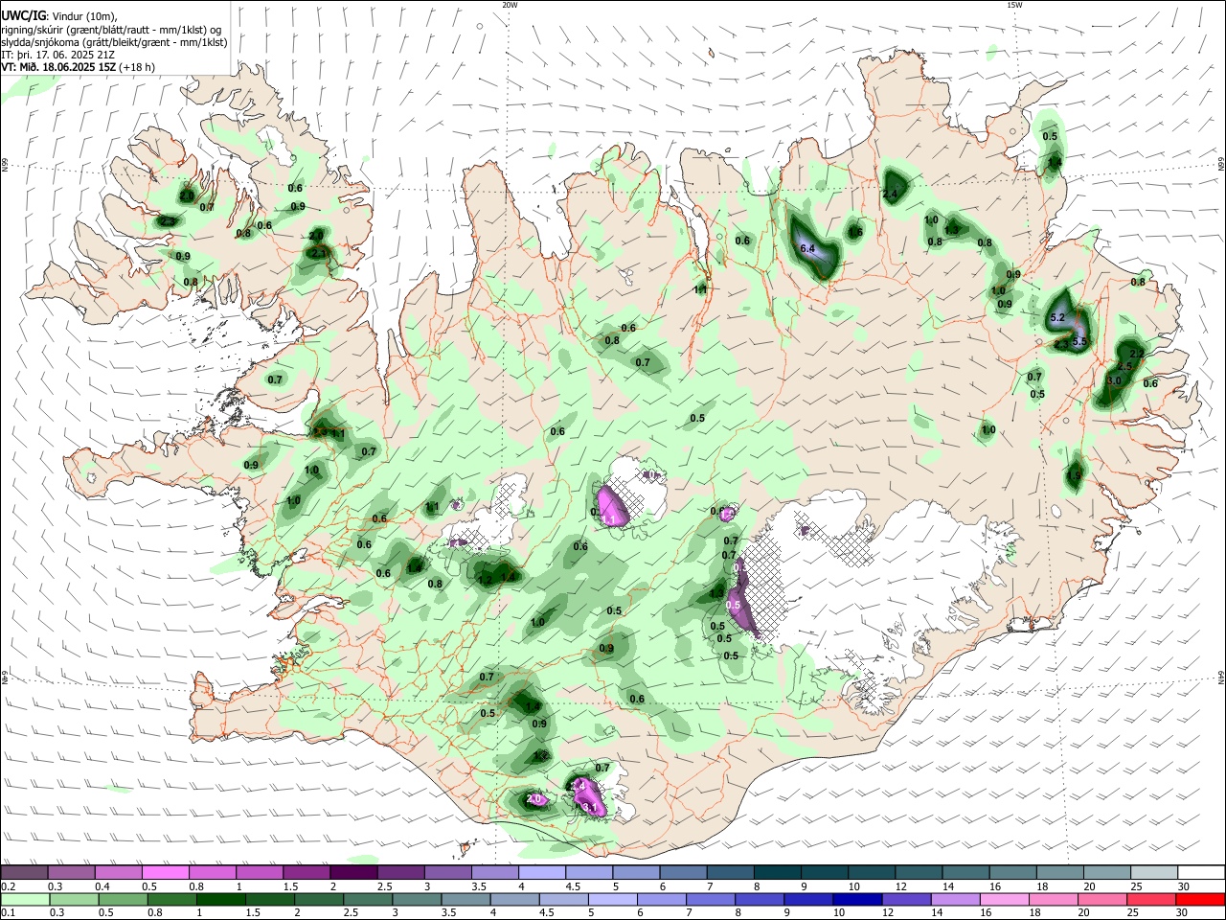Select the 3 mm purple swatch, upper legend row
This screenshot has width=1226, height=920.
pos(447,873)
